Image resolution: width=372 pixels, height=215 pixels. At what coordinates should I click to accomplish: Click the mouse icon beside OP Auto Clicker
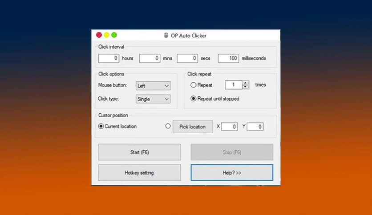(166, 36)
